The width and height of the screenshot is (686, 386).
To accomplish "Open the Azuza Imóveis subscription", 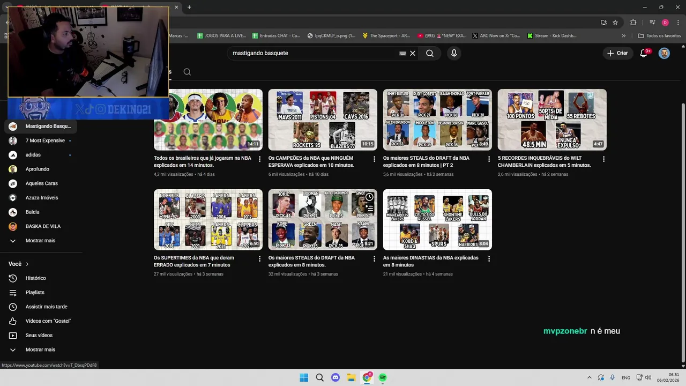I will (x=41, y=198).
